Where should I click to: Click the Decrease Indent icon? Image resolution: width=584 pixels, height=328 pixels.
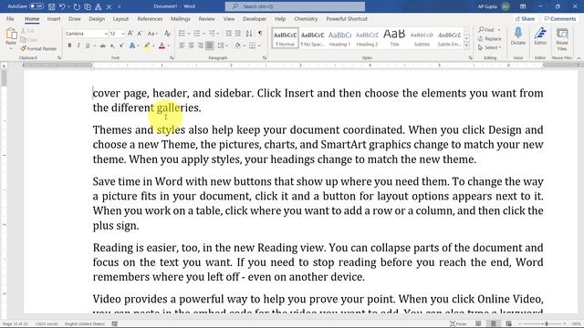click(228, 34)
